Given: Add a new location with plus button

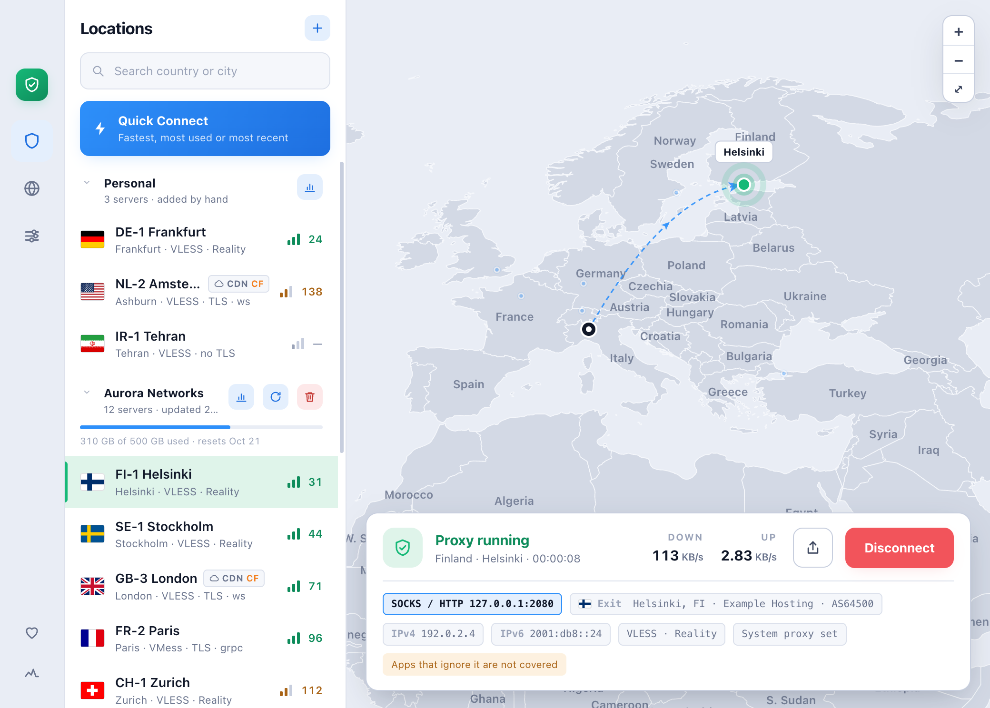Looking at the screenshot, I should [317, 28].
